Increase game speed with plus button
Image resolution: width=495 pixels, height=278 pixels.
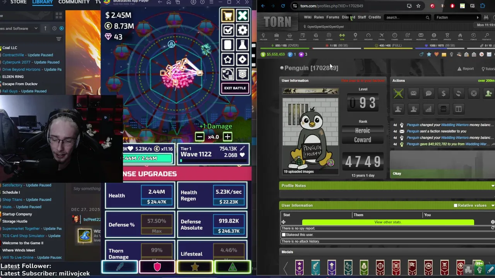click(227, 137)
